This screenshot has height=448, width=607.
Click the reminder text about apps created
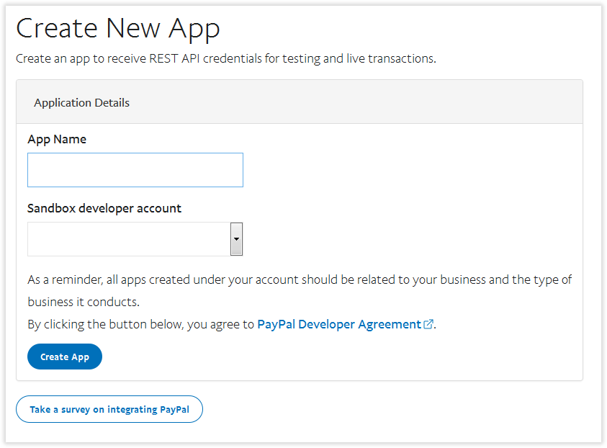[x=300, y=290]
